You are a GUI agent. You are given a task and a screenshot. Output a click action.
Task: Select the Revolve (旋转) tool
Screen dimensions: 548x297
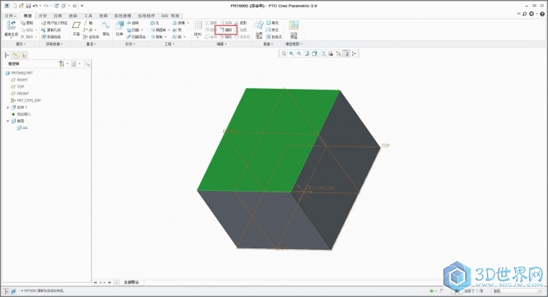[132, 23]
